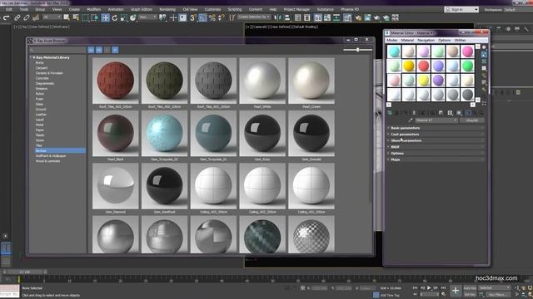Open the Scripting menu
This screenshot has height=299, width=533.
235,9
